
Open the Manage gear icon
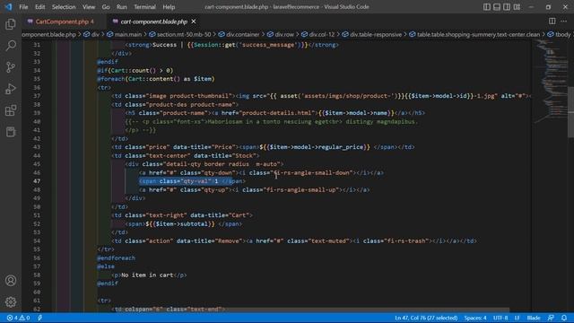[x=11, y=301]
